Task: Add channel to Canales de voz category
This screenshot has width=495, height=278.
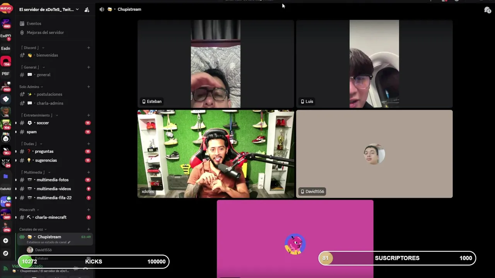Action: pos(89,229)
